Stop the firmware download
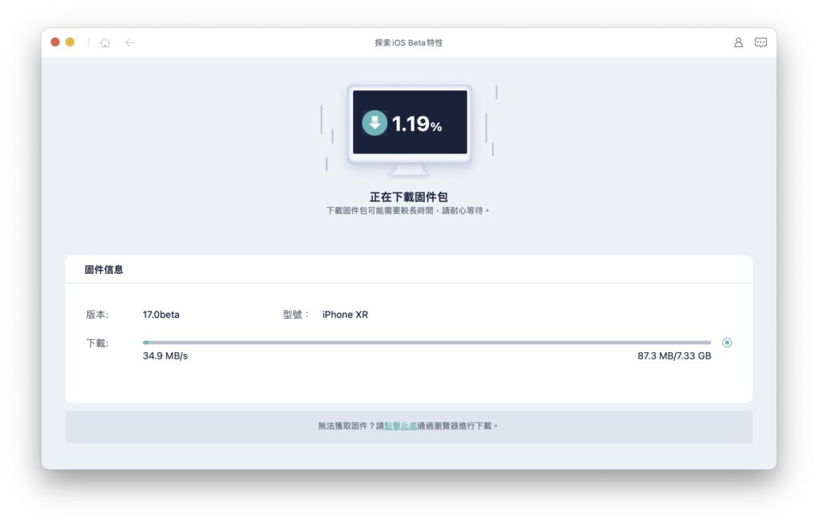This screenshot has width=818, height=524. click(x=727, y=343)
